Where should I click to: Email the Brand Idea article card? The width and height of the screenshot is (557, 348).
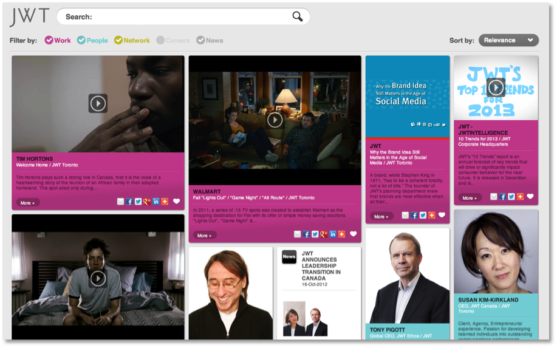tap(405, 215)
